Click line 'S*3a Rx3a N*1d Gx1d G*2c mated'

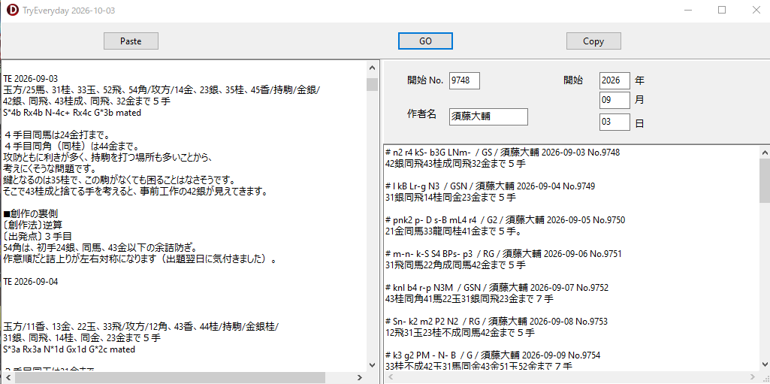[69, 349]
